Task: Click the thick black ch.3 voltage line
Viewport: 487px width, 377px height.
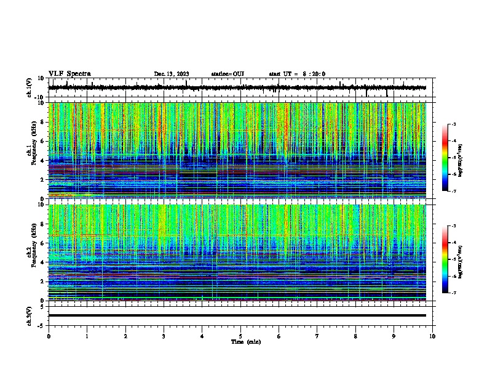Action: point(237,315)
